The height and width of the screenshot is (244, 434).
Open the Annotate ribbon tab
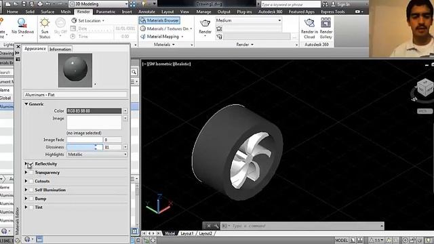pyautogui.click(x=146, y=12)
